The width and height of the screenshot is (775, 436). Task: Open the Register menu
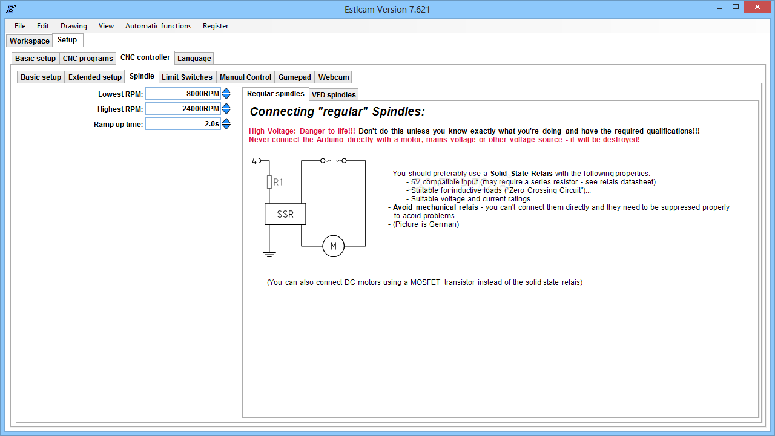click(x=216, y=26)
